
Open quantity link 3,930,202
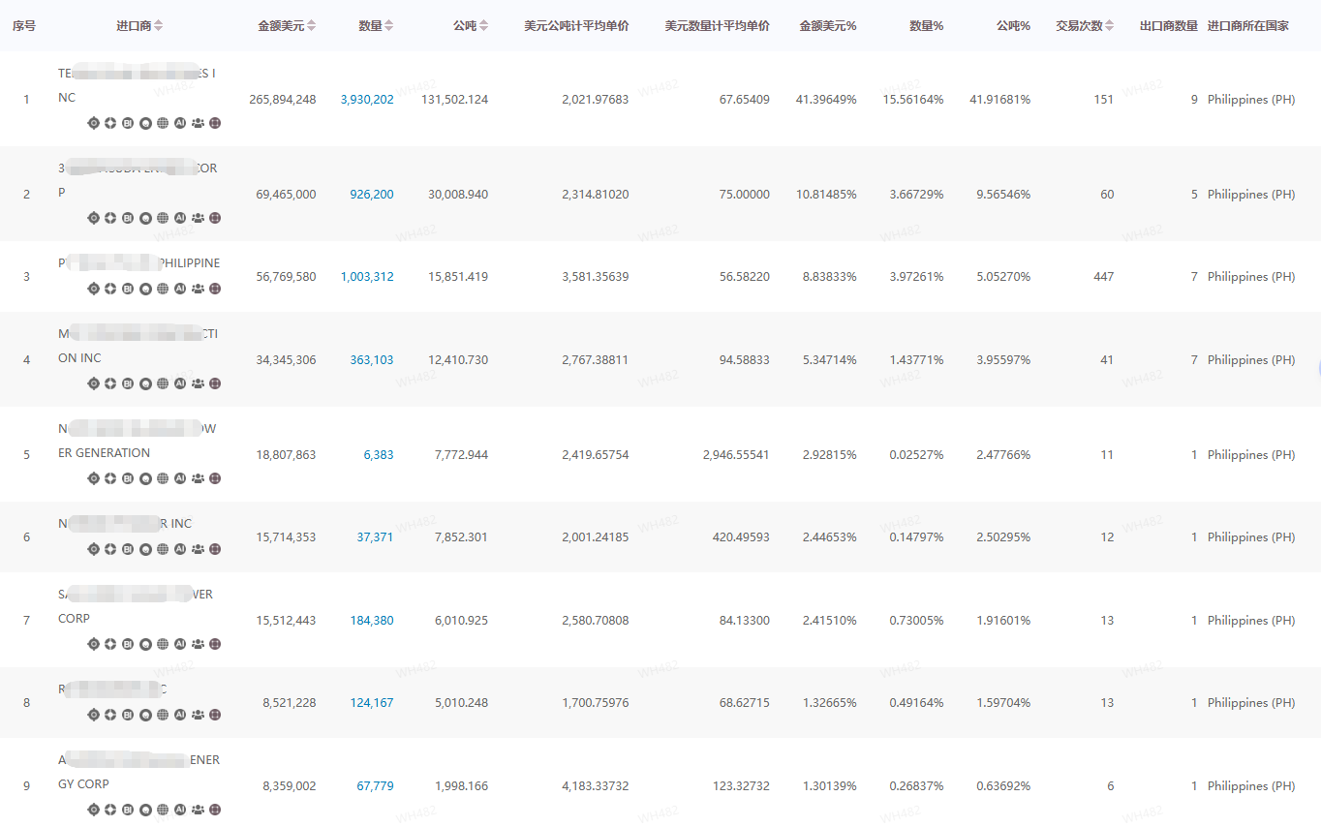[x=367, y=100]
